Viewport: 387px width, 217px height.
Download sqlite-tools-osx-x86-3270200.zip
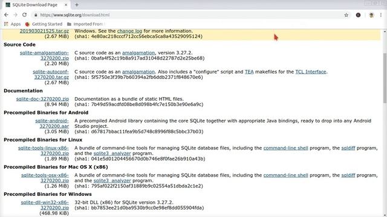[45, 178]
